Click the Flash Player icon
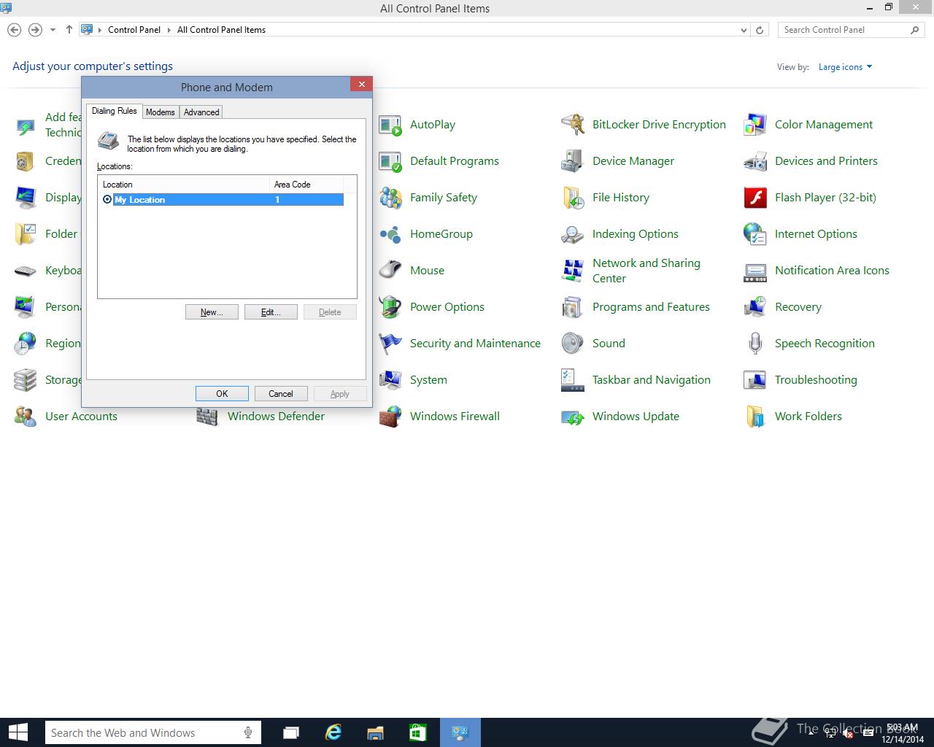The image size is (934, 747). tap(755, 198)
